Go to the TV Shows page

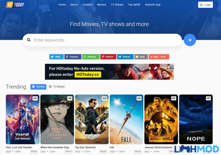pos(117,5)
